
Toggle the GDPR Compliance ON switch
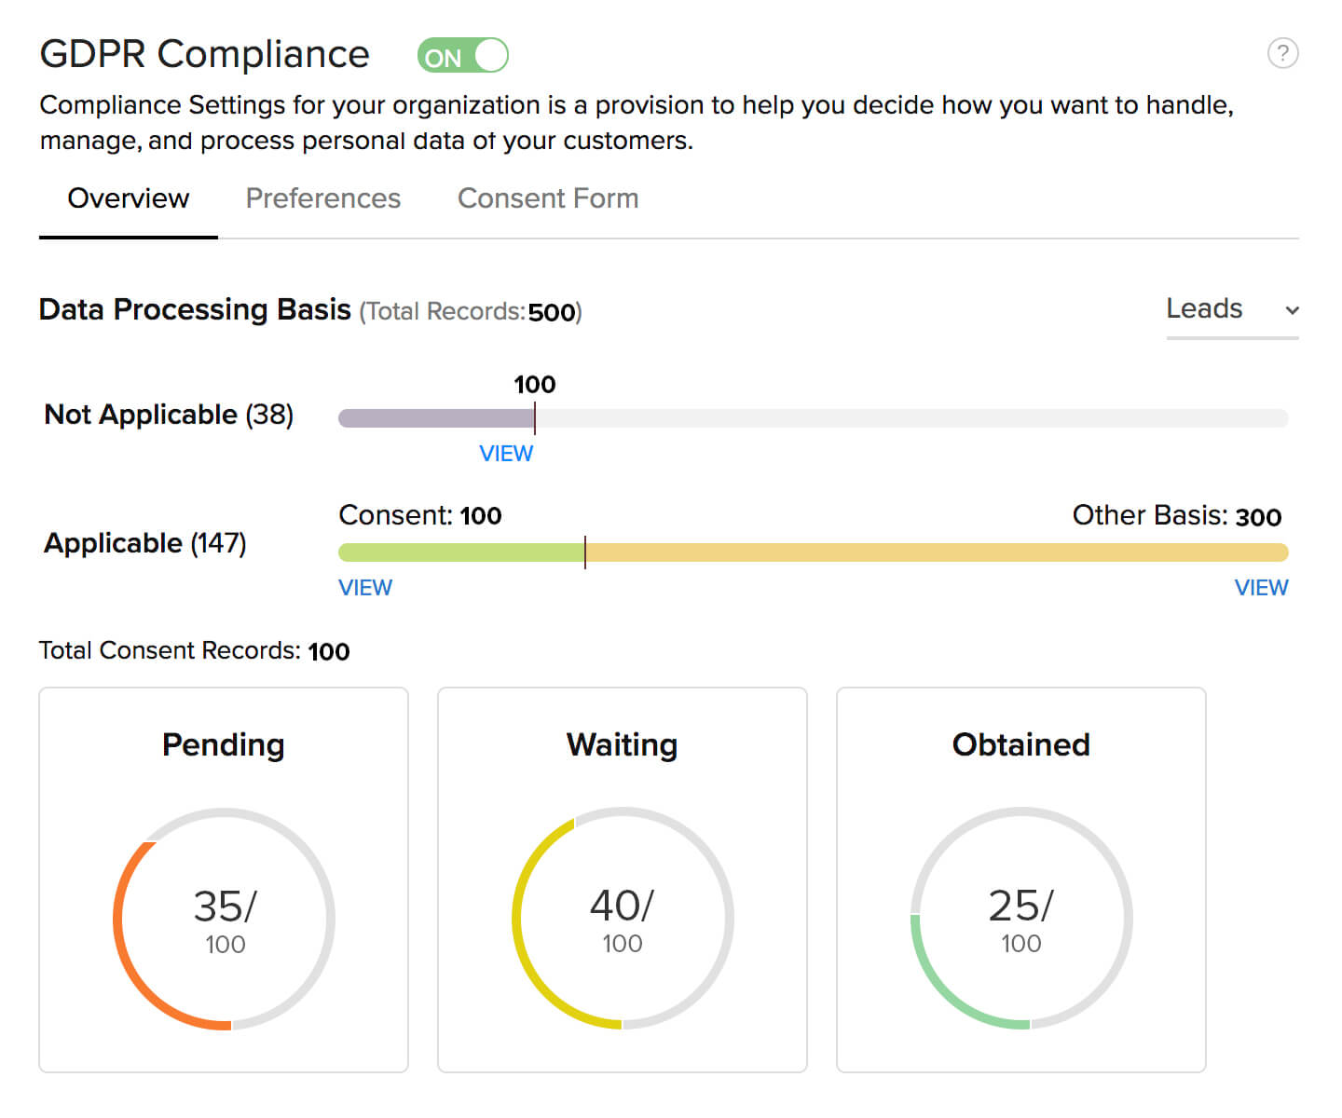(462, 56)
